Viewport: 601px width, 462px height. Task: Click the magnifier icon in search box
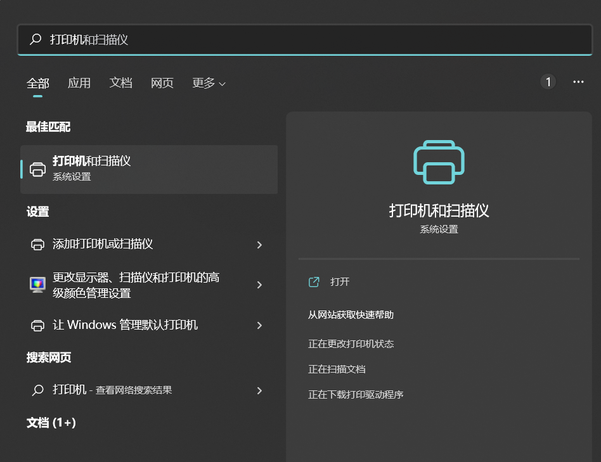click(x=36, y=39)
